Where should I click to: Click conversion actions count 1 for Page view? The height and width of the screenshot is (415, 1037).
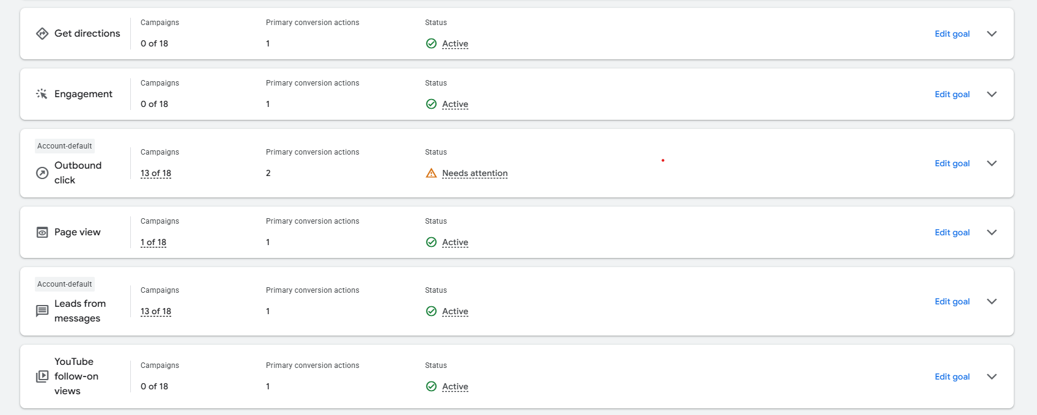pos(268,242)
